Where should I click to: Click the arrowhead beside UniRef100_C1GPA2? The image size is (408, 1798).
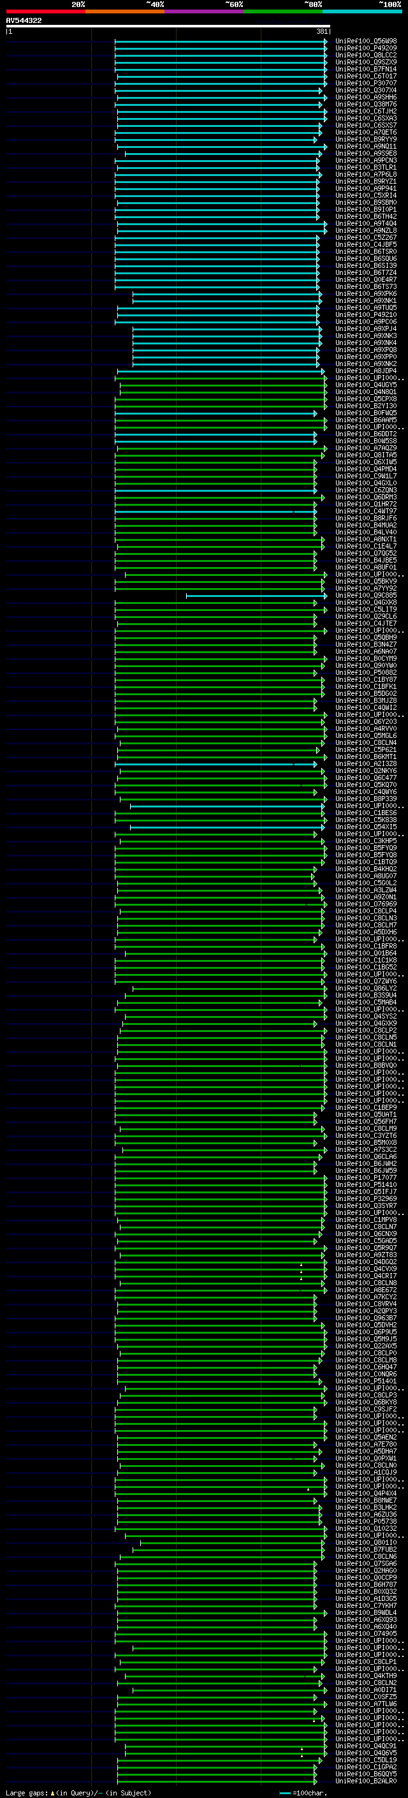point(315,1767)
